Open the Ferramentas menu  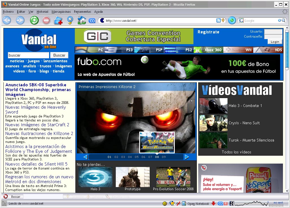82,12
